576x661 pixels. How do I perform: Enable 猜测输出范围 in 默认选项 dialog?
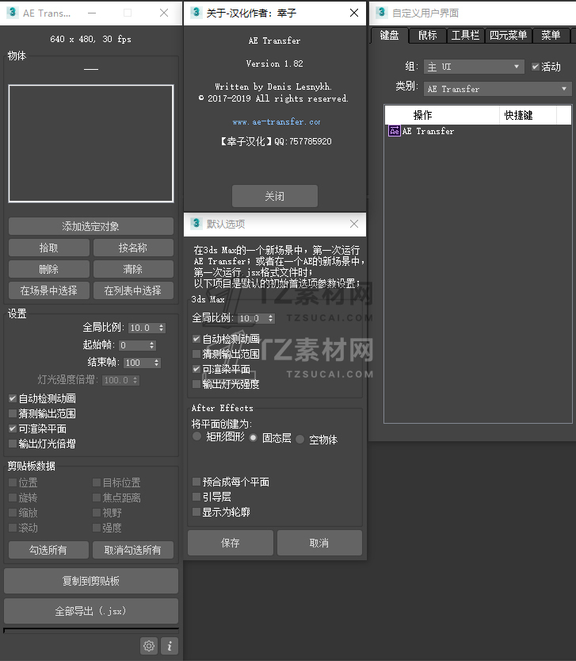click(x=196, y=354)
